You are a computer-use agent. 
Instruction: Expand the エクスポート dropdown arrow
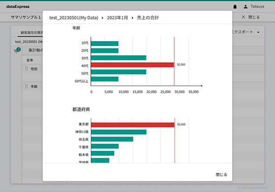(x=258, y=32)
